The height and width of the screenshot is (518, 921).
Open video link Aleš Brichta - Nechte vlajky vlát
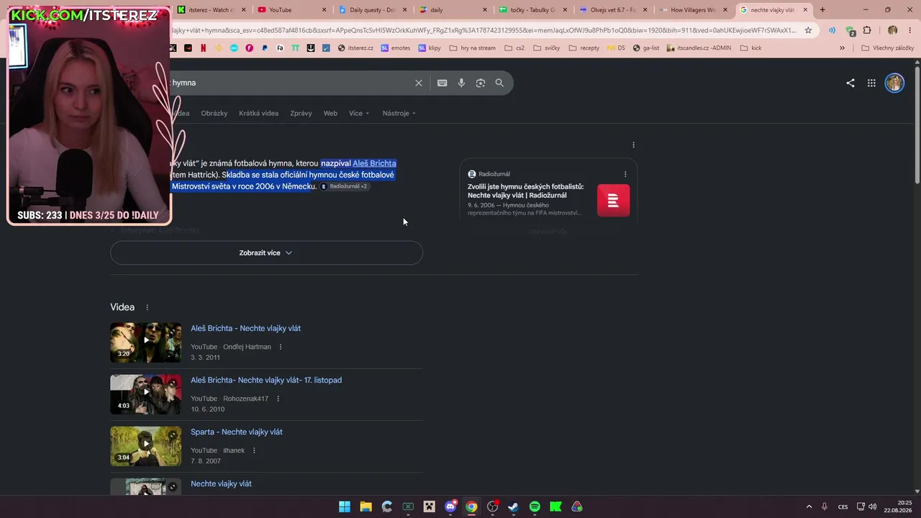click(x=245, y=328)
